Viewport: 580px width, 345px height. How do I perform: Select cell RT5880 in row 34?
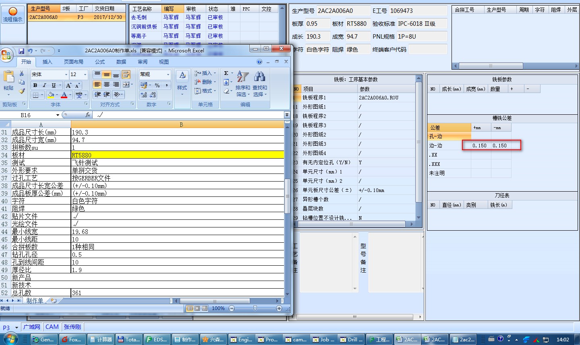178,155
